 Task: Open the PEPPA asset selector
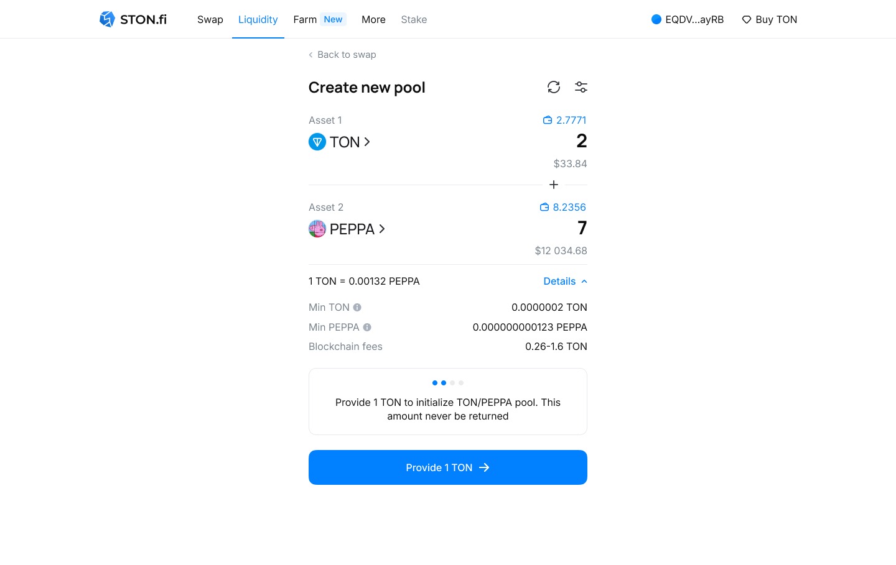point(347,229)
